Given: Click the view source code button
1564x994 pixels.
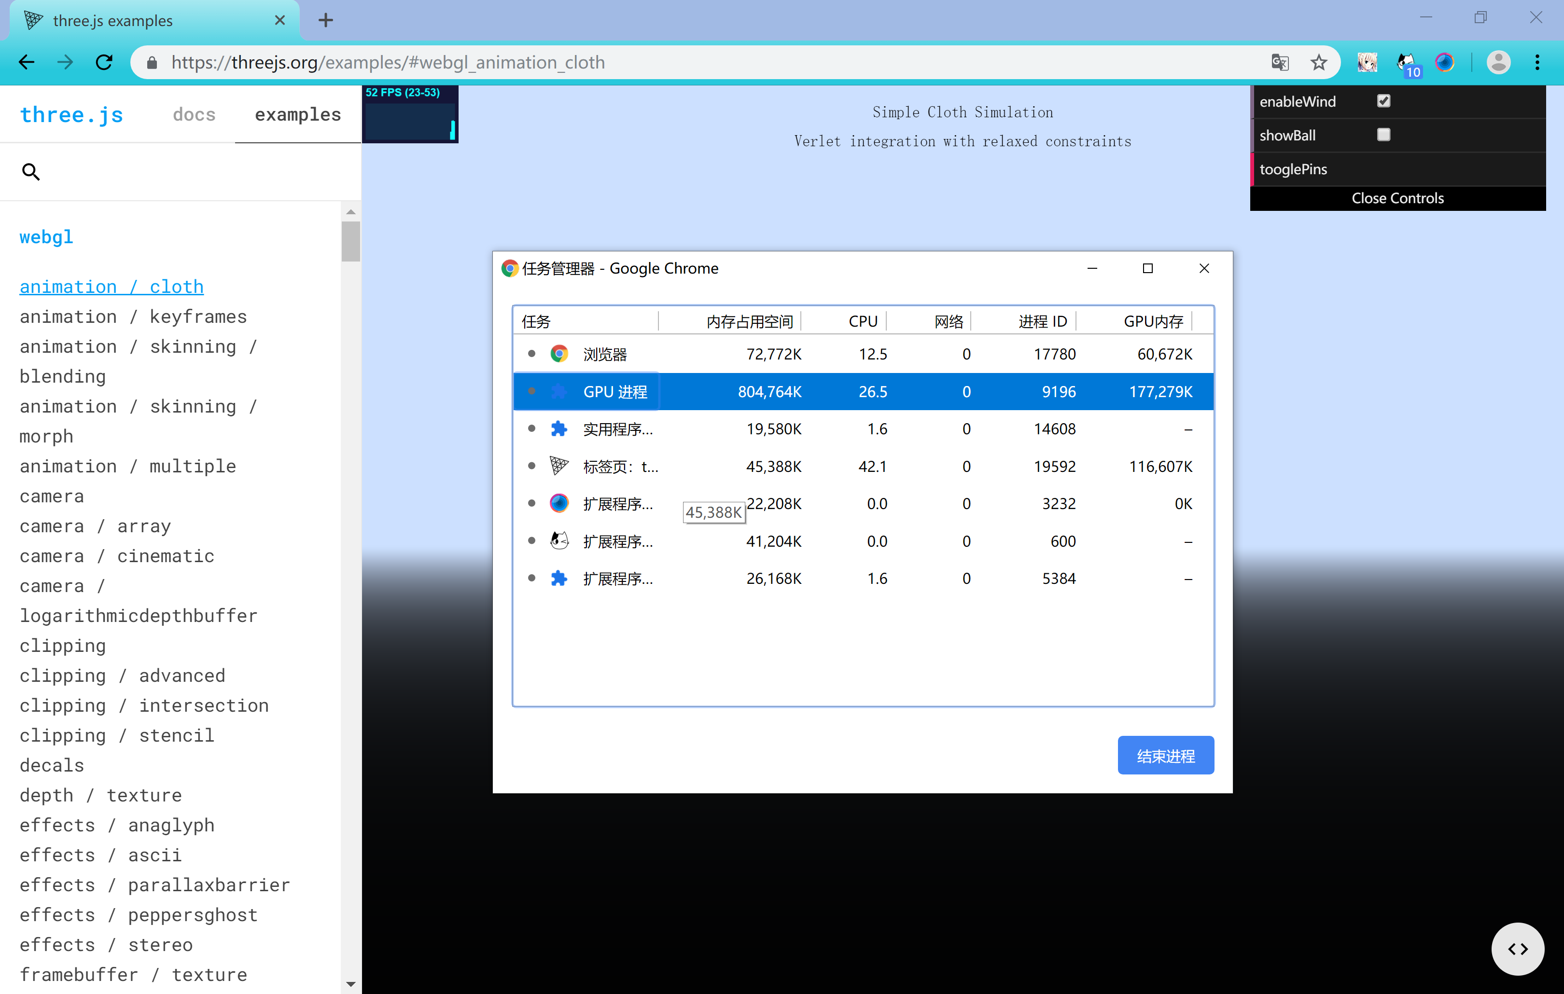Looking at the screenshot, I should (x=1517, y=949).
